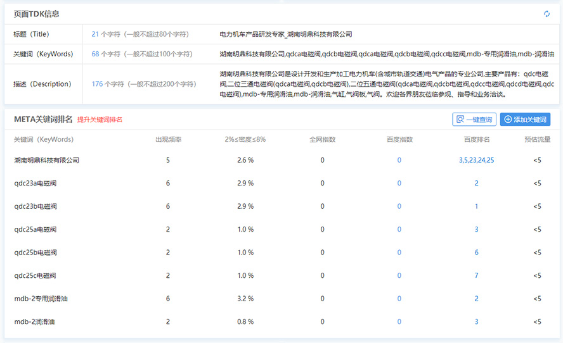Image resolution: width=563 pixels, height=343 pixels.
Task: Click the 百度排名 column header
Action: point(477,139)
